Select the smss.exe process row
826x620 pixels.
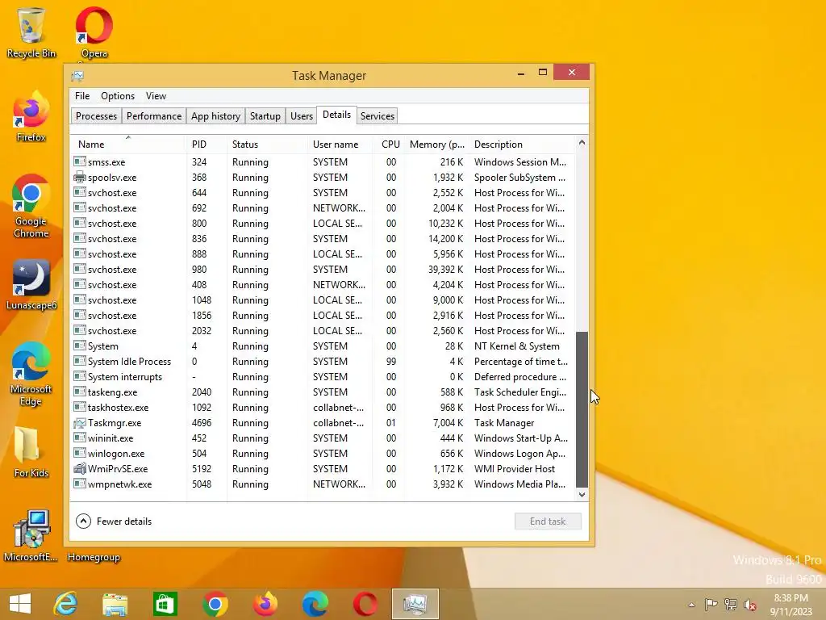(323, 161)
